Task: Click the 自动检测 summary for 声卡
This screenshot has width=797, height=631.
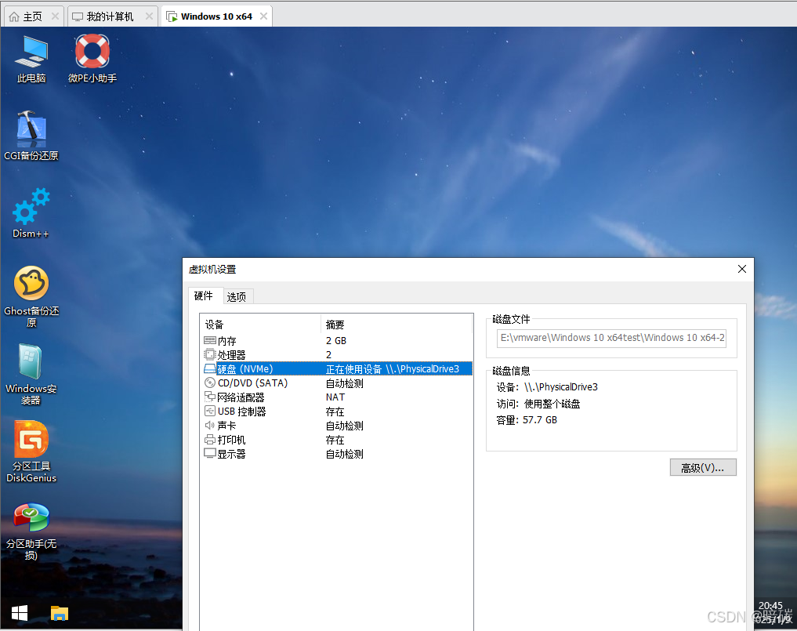Action: click(x=345, y=426)
